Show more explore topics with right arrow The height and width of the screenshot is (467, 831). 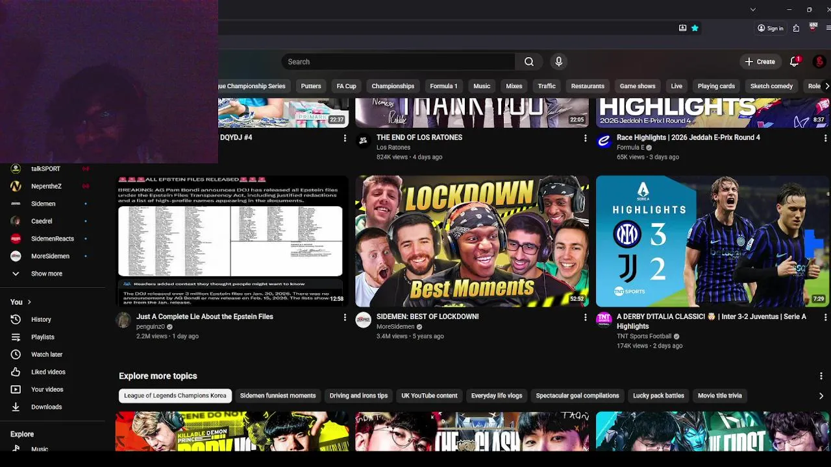point(821,396)
